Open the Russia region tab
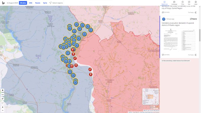This screenshot has height=113, width=201. 38,3
